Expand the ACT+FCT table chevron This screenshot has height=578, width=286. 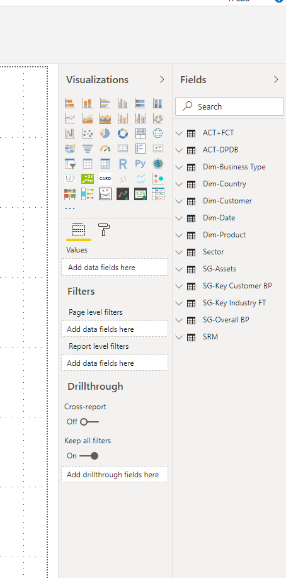pyautogui.click(x=179, y=133)
